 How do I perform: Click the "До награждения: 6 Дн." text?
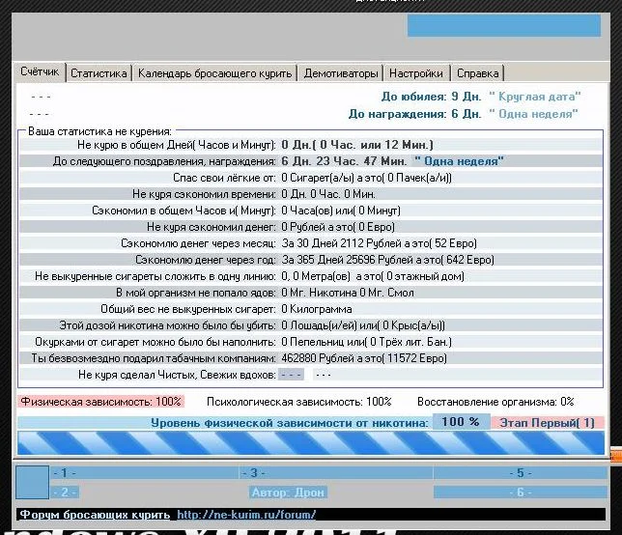(415, 114)
